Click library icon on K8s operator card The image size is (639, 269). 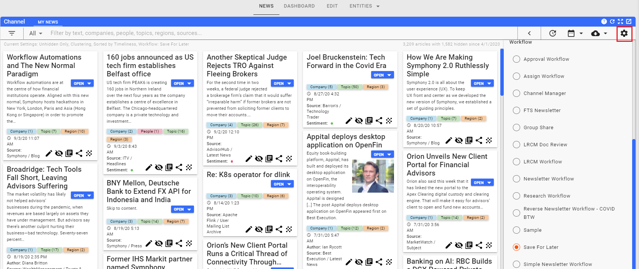pos(269,229)
